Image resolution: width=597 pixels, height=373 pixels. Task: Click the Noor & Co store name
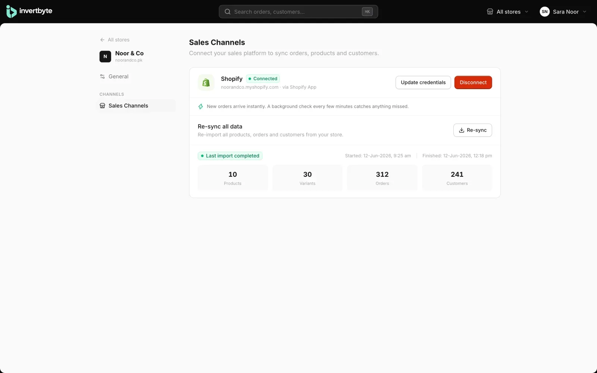129,53
